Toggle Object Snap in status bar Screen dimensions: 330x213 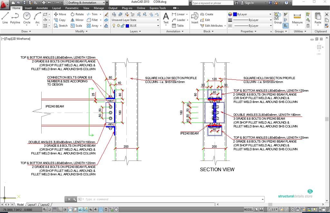70,209
